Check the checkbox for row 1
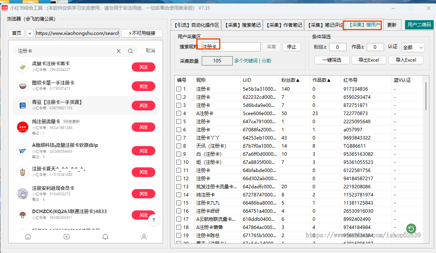This screenshot has width=436, height=253. 179,89
